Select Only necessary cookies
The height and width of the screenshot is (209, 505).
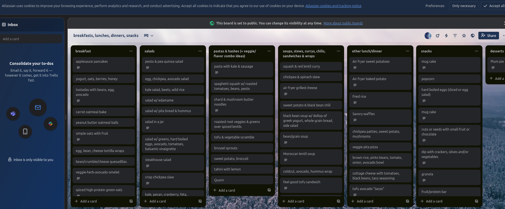coord(464,6)
